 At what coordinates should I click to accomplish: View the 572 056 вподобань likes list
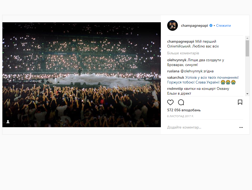click(x=184, y=110)
